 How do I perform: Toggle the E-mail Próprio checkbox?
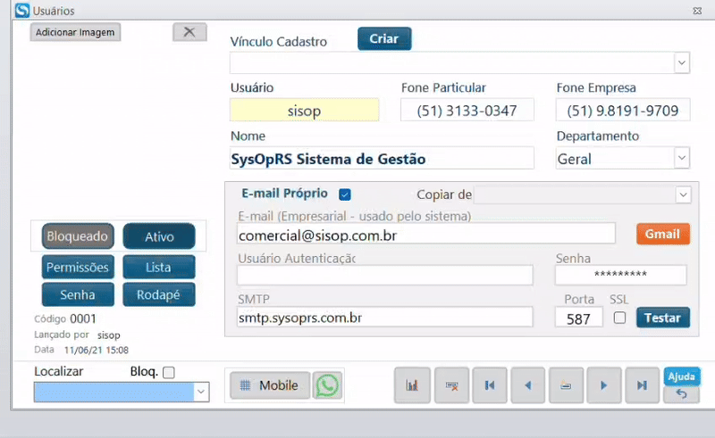(x=345, y=194)
